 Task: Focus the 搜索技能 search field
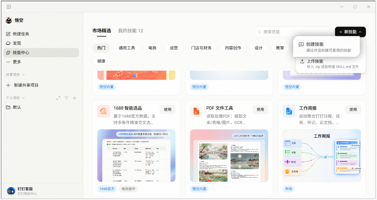click(x=293, y=32)
